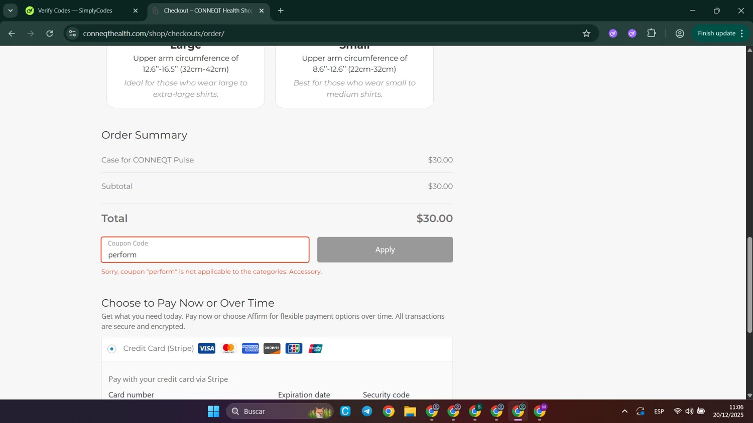This screenshot has width=753, height=423.
Task: Apply the coupon code
Action: pyautogui.click(x=385, y=250)
